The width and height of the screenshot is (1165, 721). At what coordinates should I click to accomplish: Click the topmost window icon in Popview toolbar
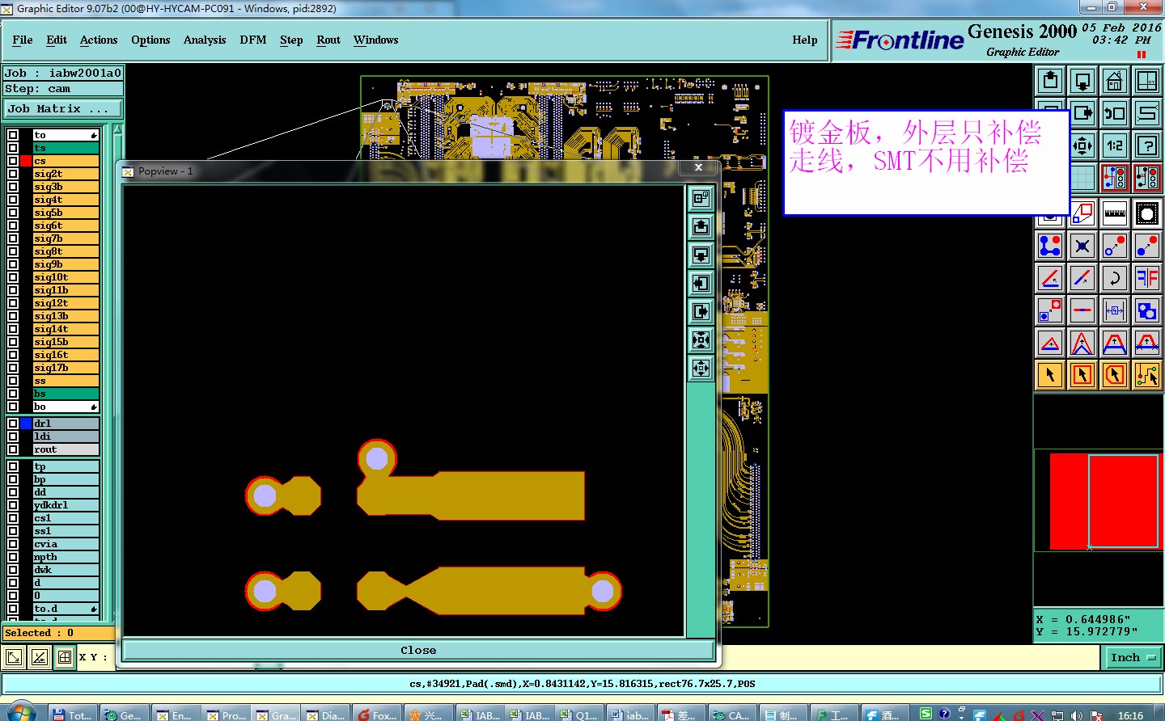coord(701,198)
